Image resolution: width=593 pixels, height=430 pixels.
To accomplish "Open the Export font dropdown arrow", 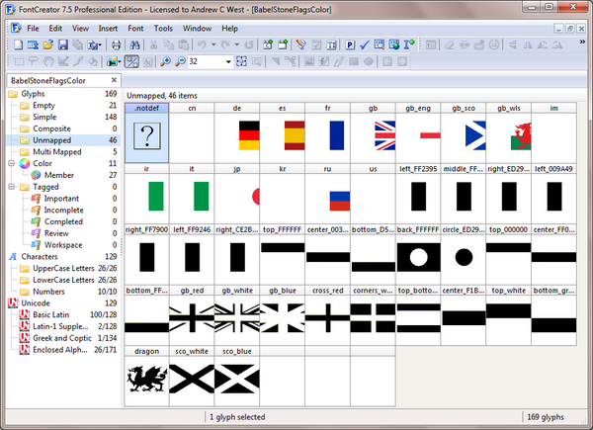I will [x=100, y=45].
